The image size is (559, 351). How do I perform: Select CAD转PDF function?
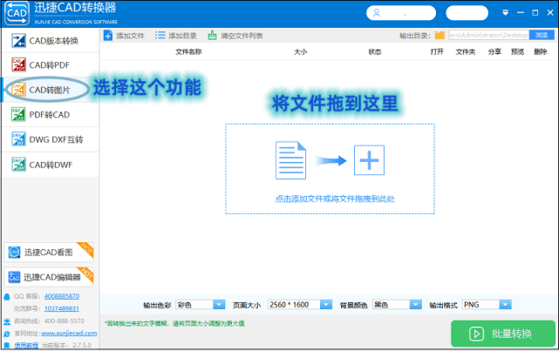click(51, 65)
